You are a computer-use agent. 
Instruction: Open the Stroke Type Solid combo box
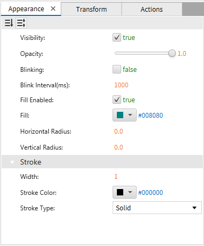click(157, 208)
